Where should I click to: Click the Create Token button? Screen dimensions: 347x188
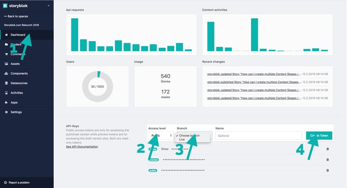pyautogui.click(x=319, y=135)
